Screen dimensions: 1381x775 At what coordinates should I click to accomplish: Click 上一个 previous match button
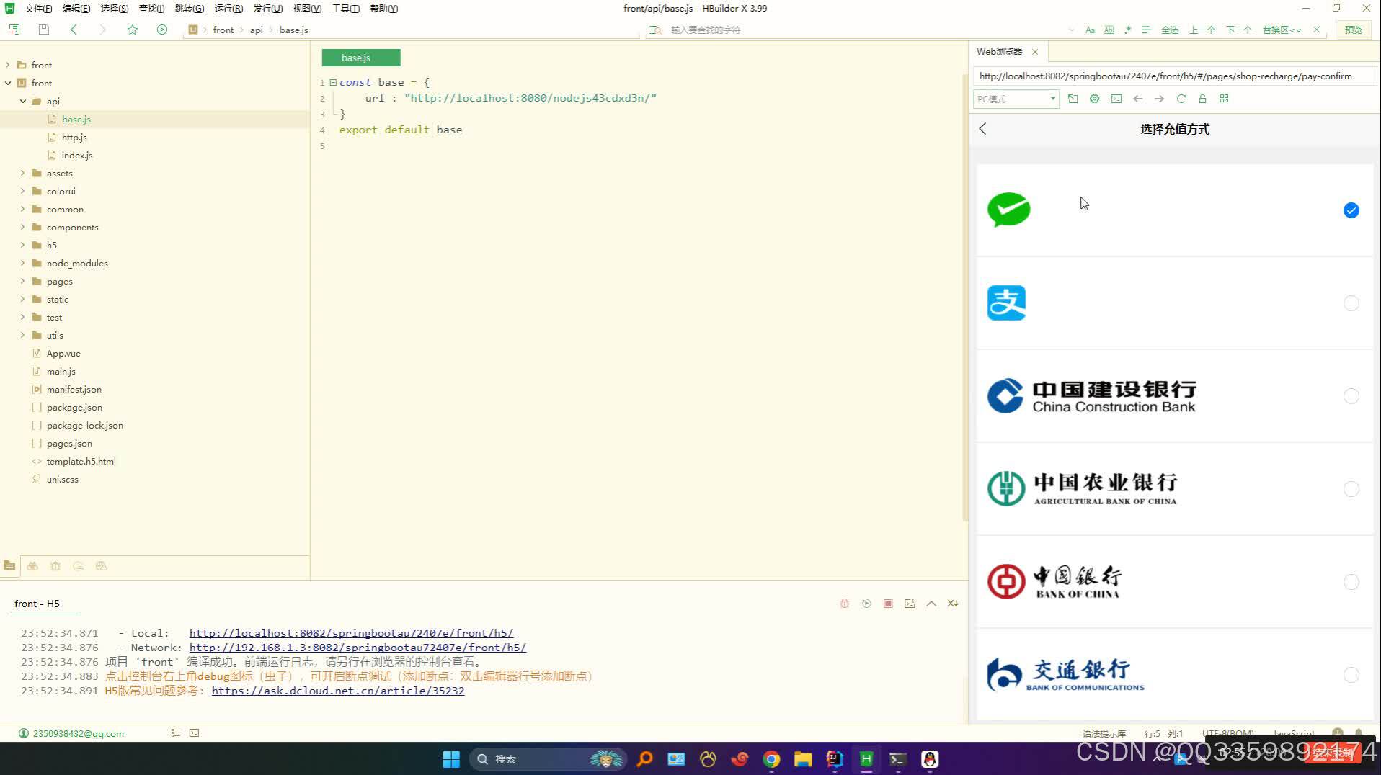pyautogui.click(x=1202, y=30)
